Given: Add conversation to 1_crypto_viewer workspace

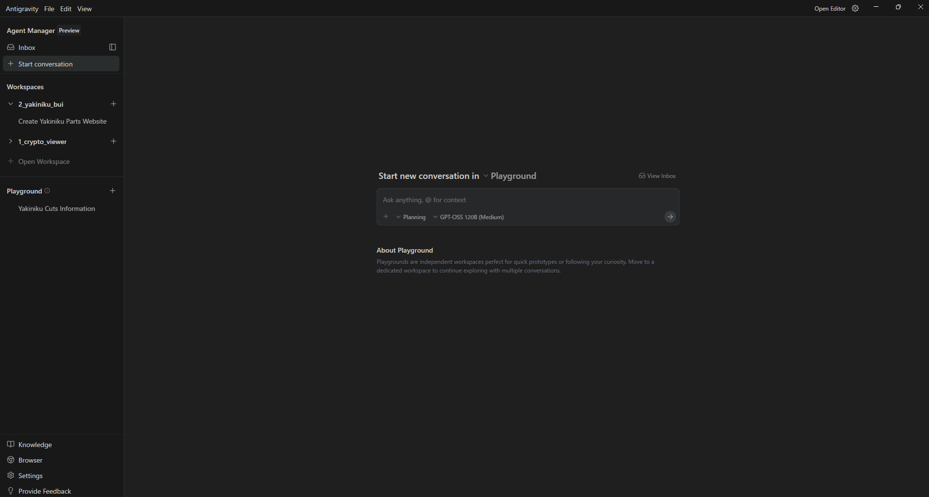Looking at the screenshot, I should coord(114,141).
